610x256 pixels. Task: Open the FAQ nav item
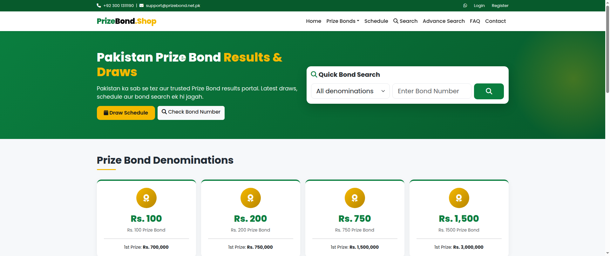point(475,21)
